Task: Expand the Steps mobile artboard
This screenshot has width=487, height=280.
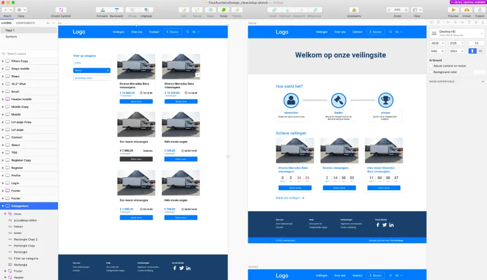Action: (3, 69)
